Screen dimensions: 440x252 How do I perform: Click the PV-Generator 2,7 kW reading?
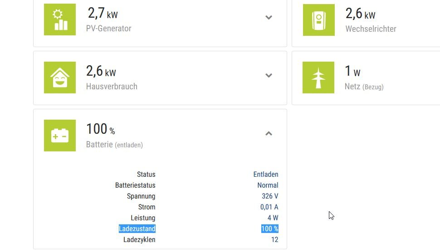point(103,14)
